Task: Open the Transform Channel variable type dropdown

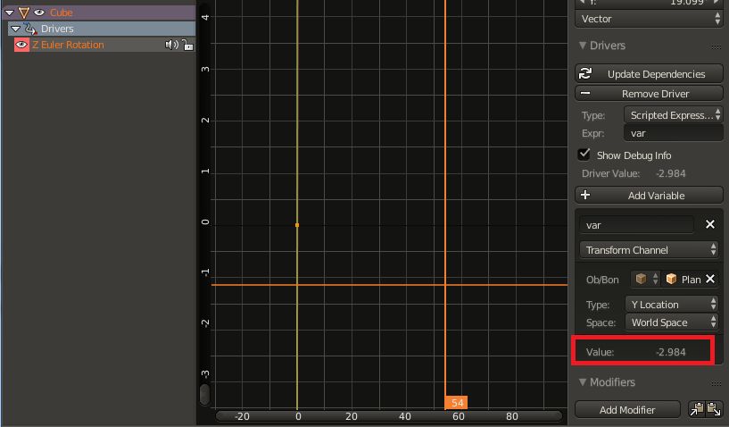Action: pos(649,250)
